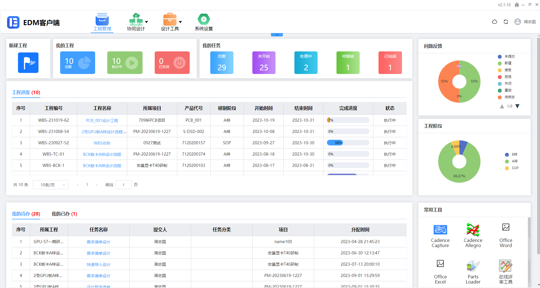Open PCB_001设计工程 project link

click(102, 121)
